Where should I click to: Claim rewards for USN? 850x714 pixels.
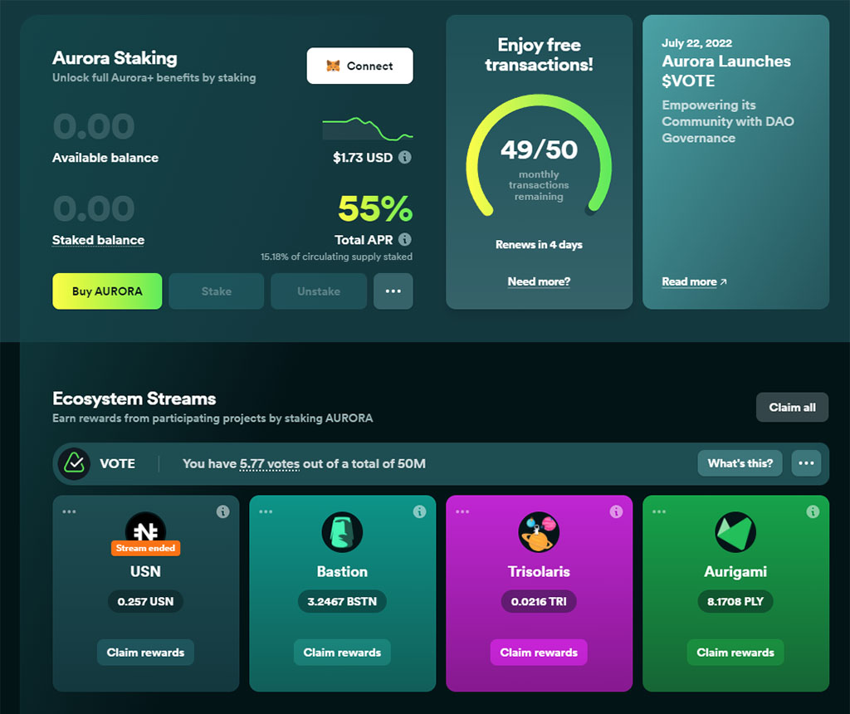click(x=145, y=653)
